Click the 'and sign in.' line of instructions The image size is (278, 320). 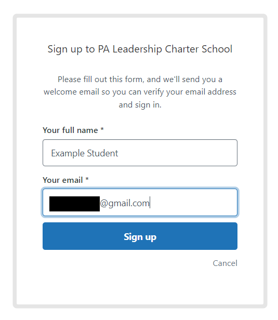pos(140,105)
